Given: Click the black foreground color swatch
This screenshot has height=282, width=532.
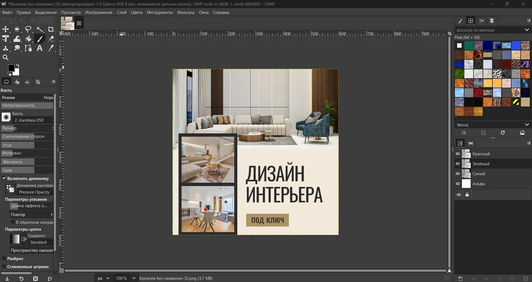Looking at the screenshot, I should tap(11, 68).
